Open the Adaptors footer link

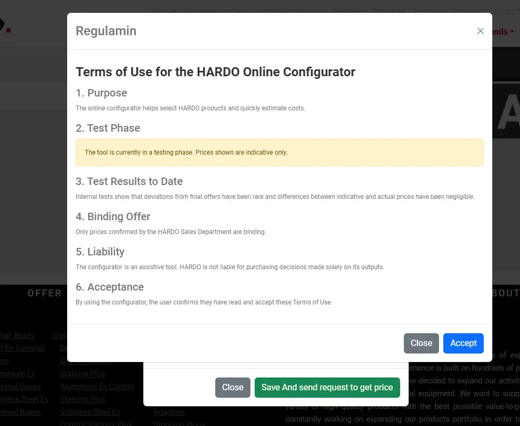click(x=169, y=412)
